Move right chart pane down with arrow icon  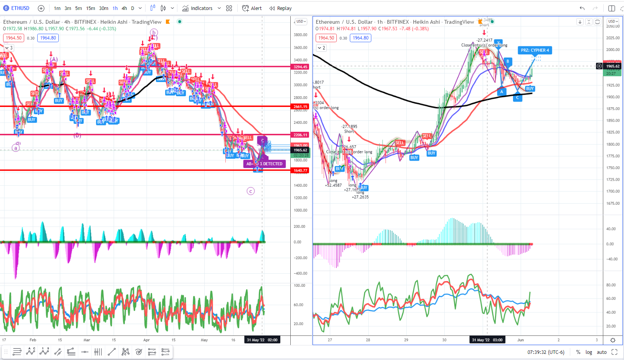pyautogui.click(x=580, y=22)
